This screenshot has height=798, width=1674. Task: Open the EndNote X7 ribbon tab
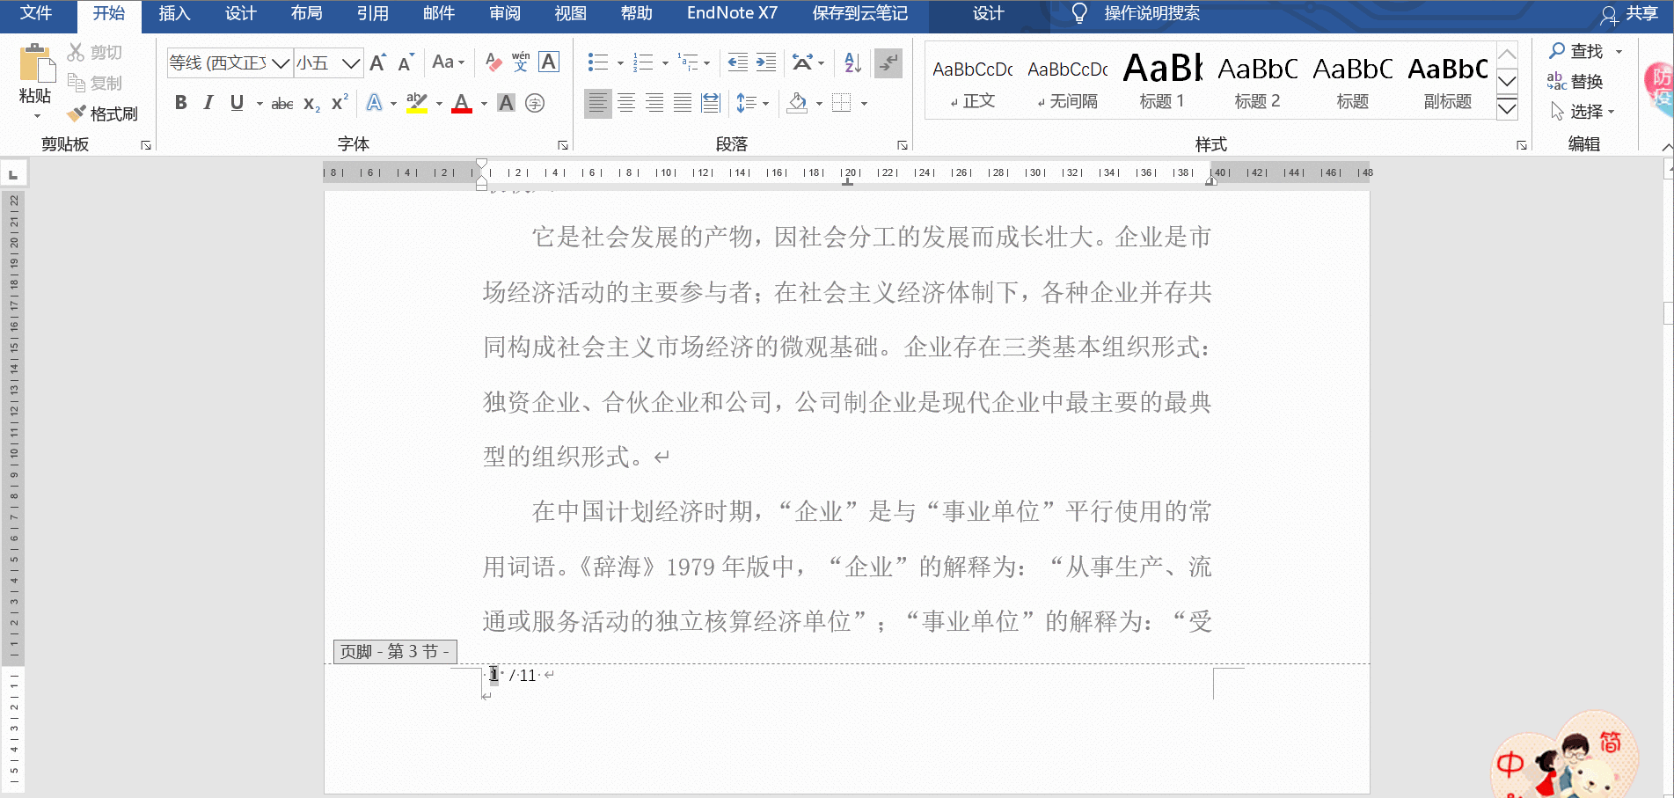(x=731, y=13)
